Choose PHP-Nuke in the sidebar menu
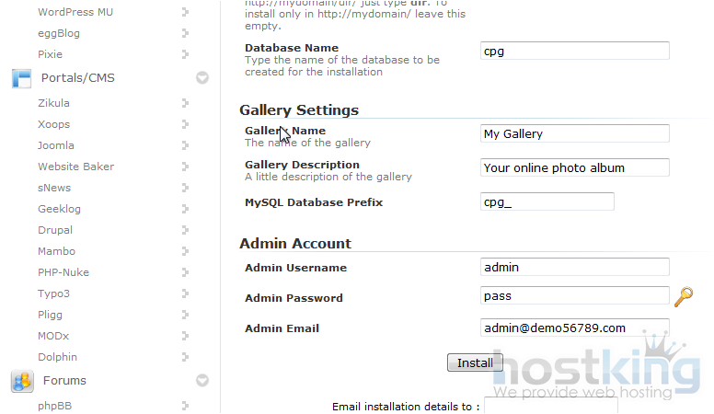The image size is (714, 414). click(x=63, y=272)
